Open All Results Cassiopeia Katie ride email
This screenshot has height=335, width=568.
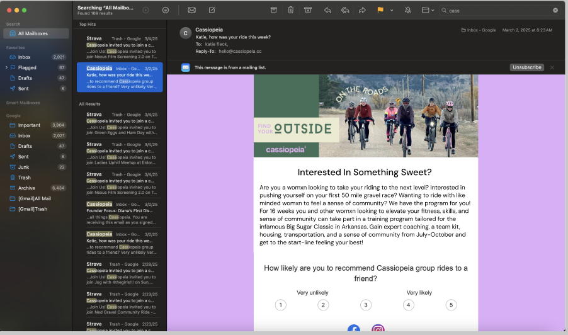click(120, 243)
